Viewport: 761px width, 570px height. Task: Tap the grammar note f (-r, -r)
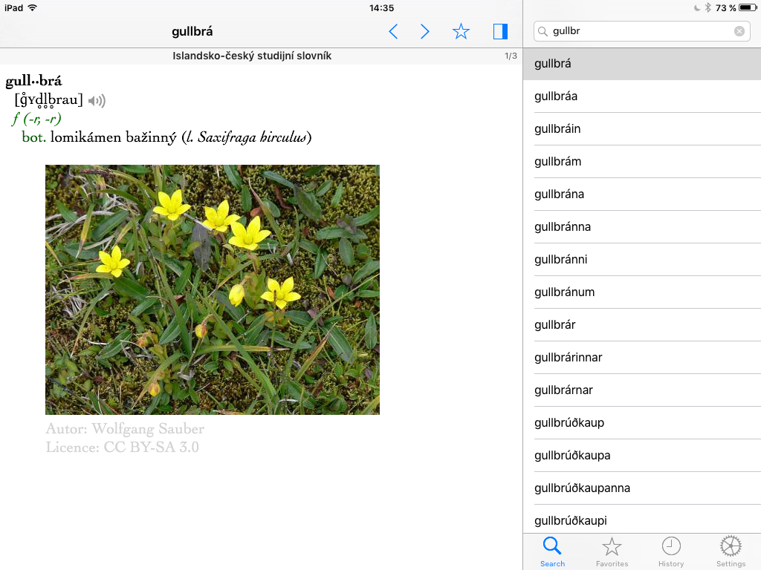(x=37, y=119)
